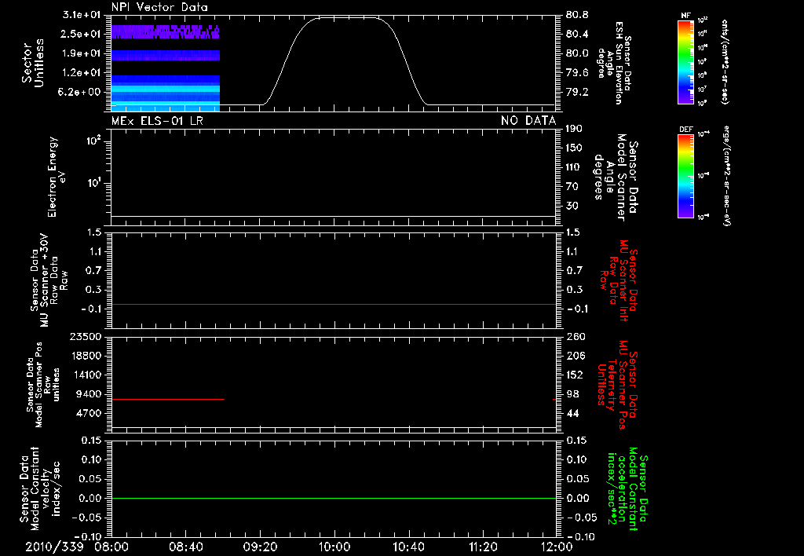Click the "2010/339 08:00" time label

(76, 547)
